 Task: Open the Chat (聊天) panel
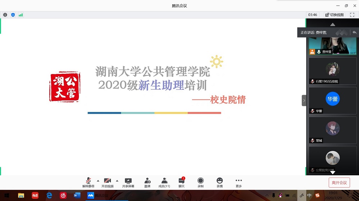click(x=182, y=182)
